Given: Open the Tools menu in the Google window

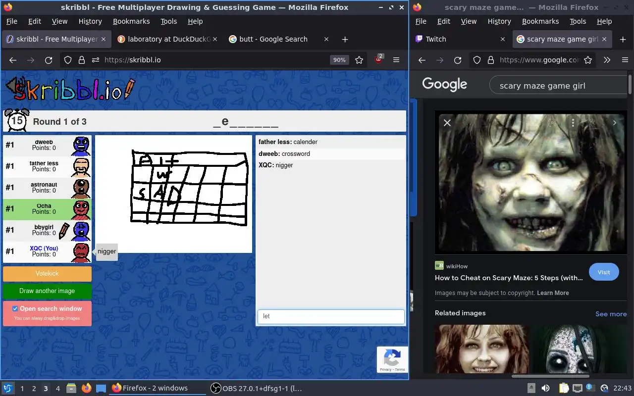Looking at the screenshot, I should pos(578,21).
